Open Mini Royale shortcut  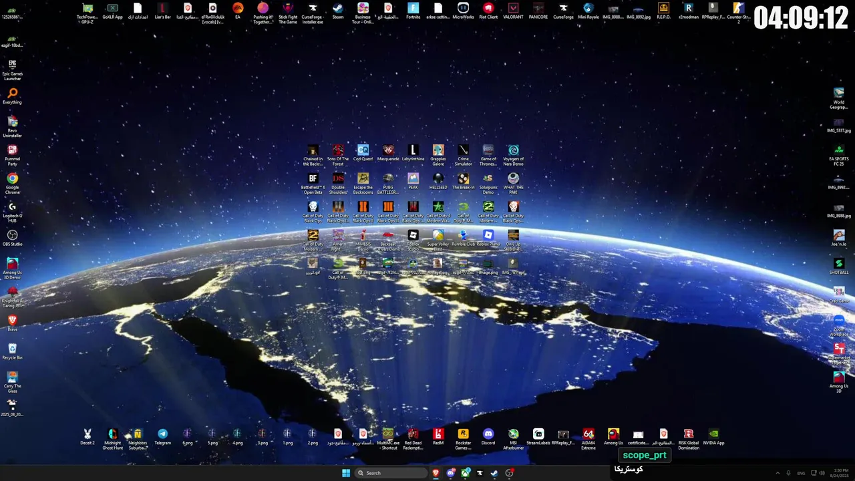[588, 11]
